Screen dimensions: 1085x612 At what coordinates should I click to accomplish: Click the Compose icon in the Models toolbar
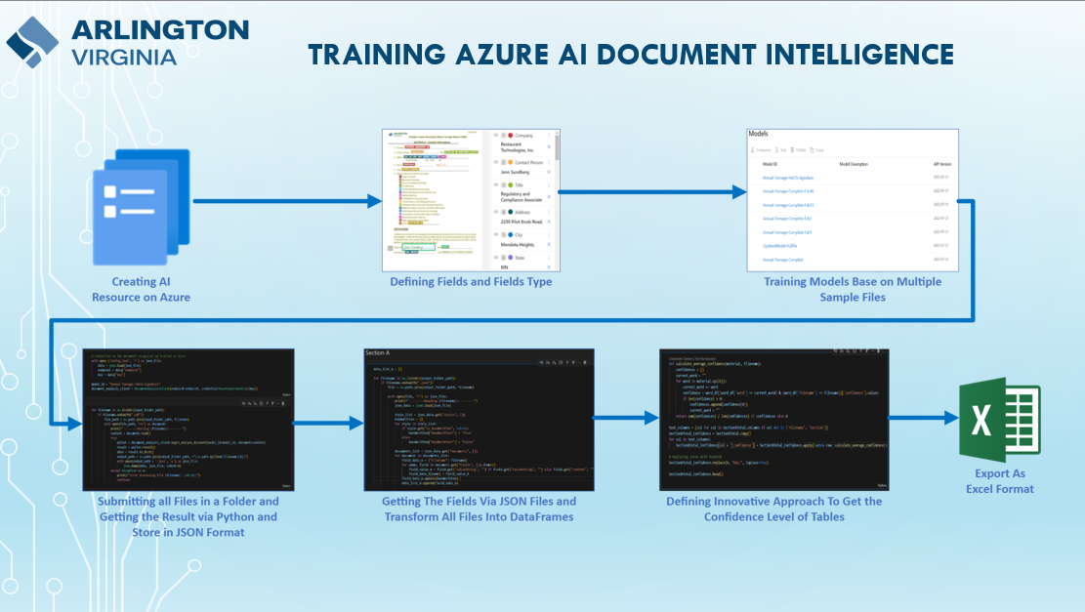point(752,149)
